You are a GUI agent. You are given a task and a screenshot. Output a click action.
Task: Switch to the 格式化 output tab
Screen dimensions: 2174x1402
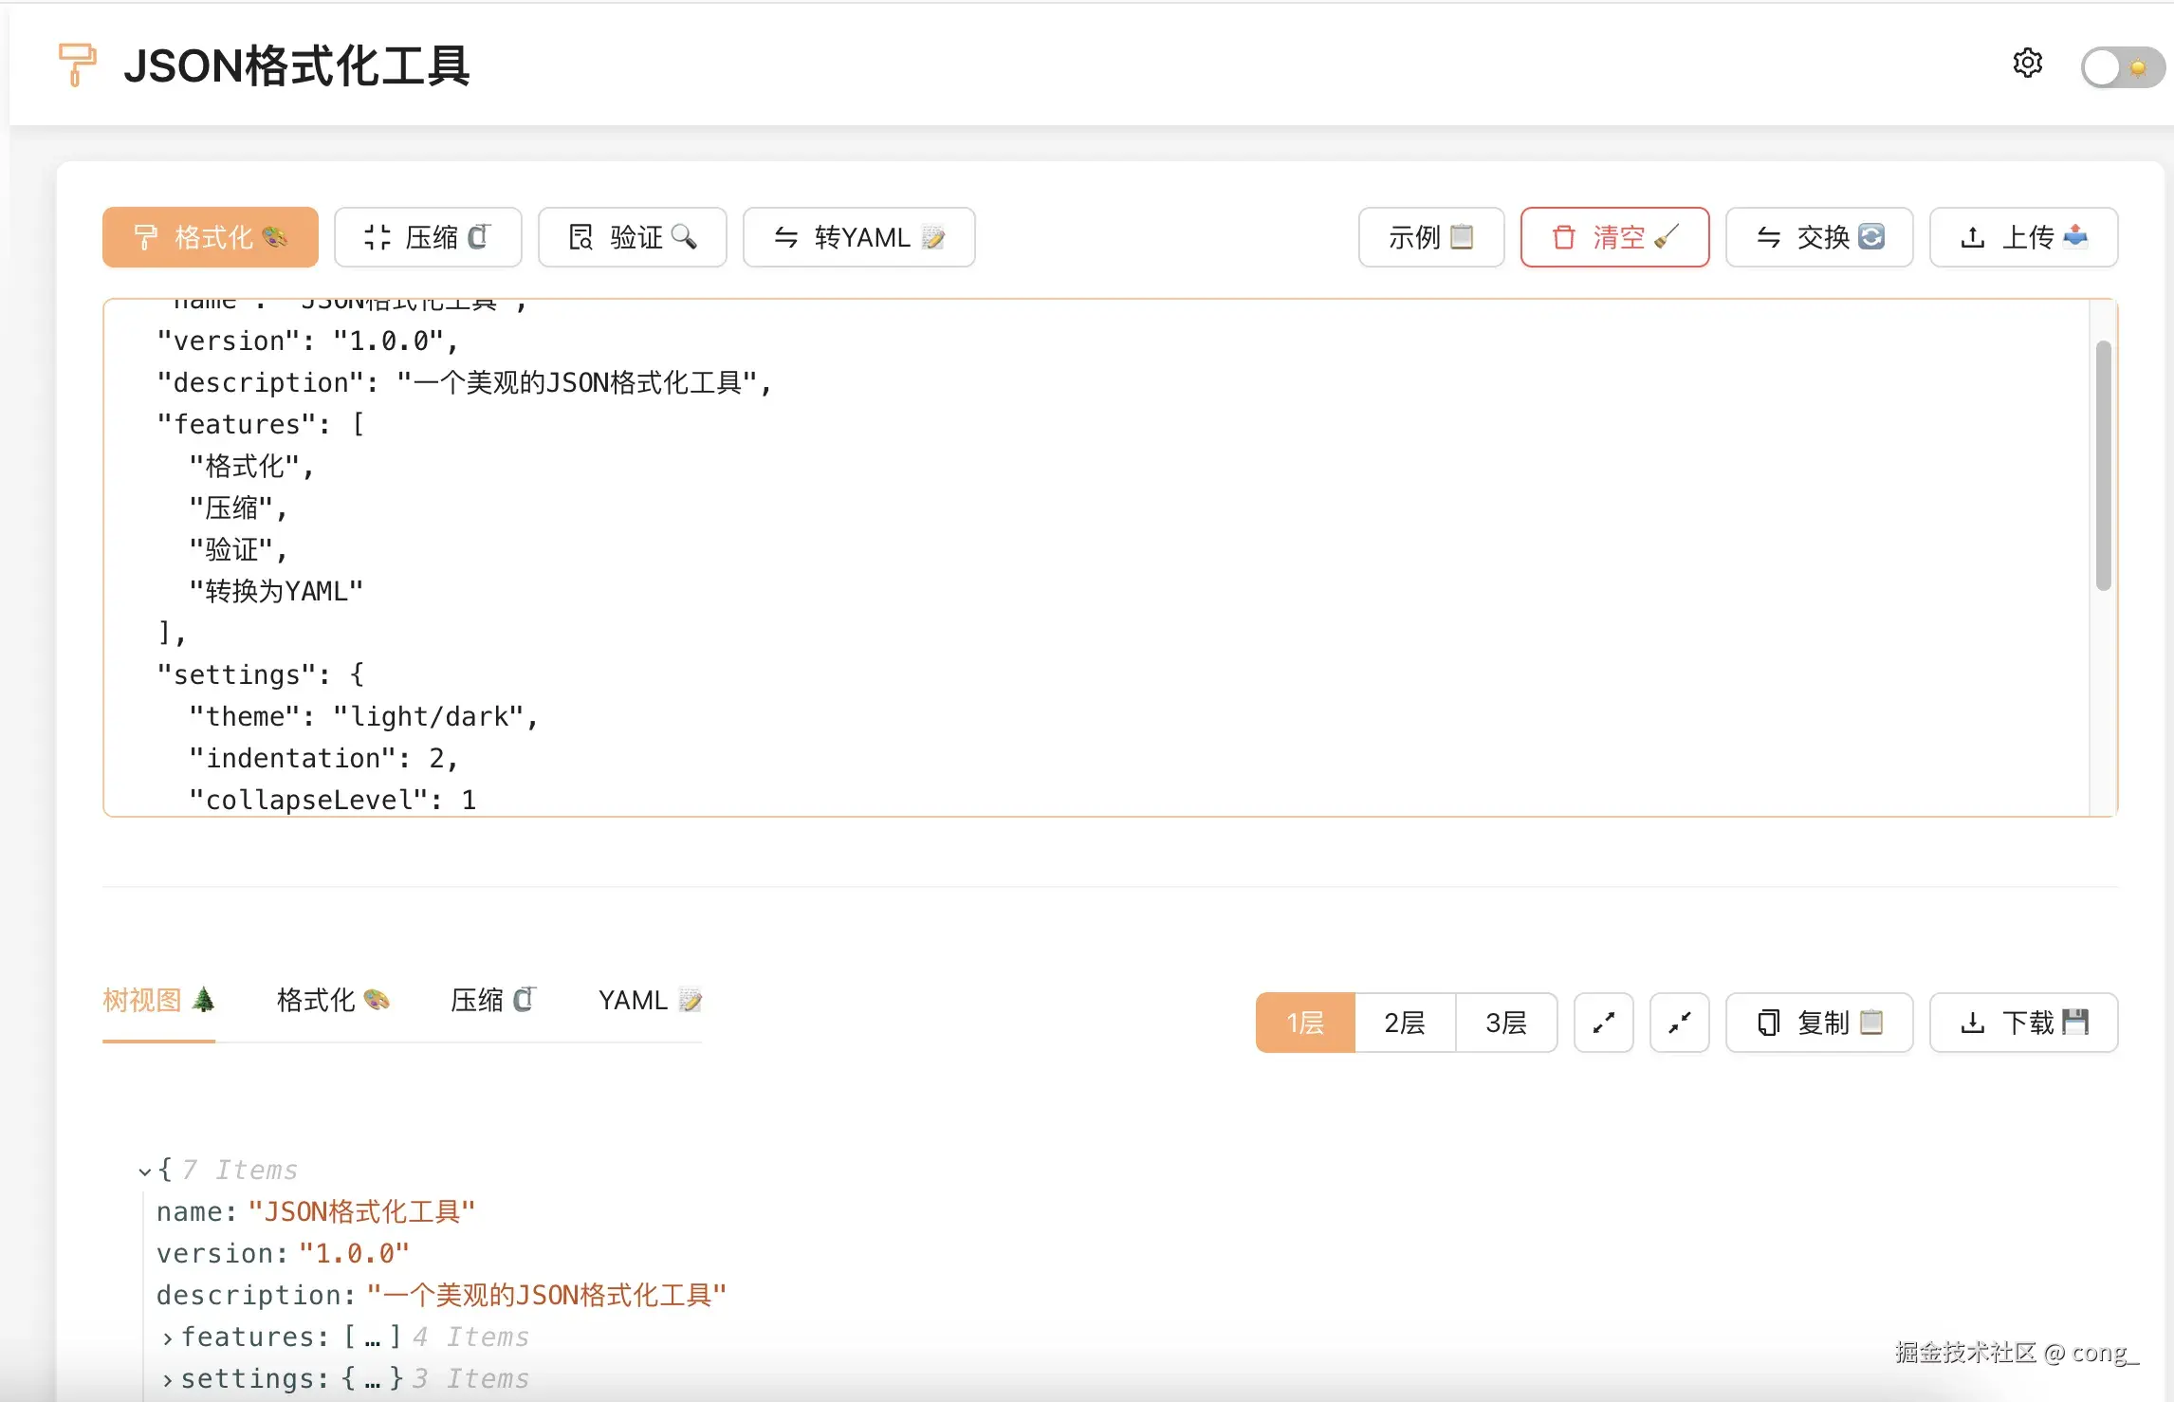tap(332, 1000)
